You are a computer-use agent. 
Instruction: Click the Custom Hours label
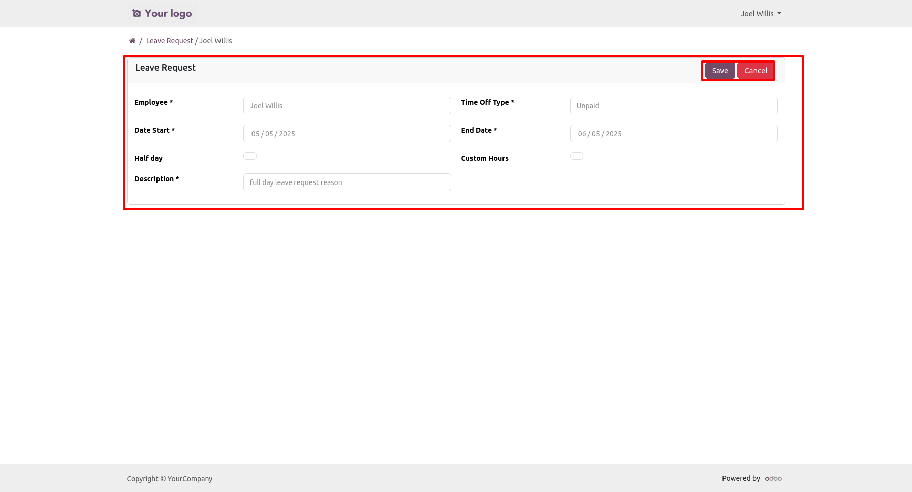pyautogui.click(x=485, y=158)
